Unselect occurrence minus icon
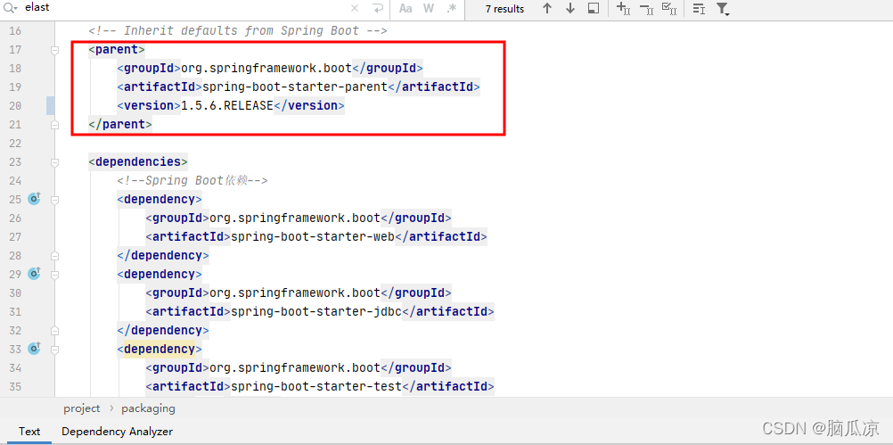Image resolution: width=893 pixels, height=445 pixels. coord(646,9)
